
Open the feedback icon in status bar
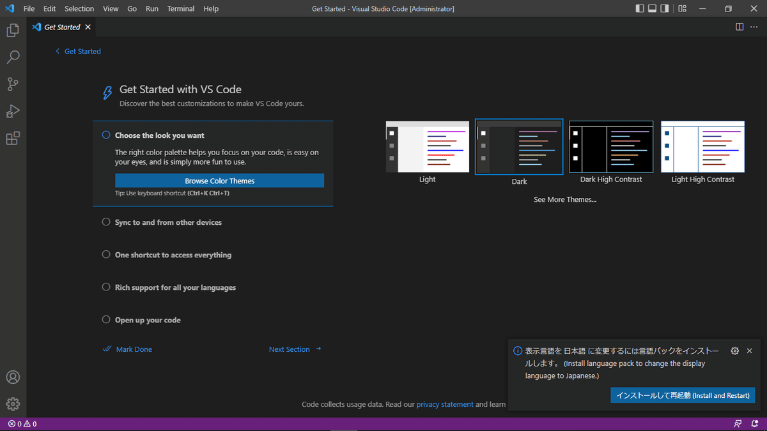coord(738,424)
